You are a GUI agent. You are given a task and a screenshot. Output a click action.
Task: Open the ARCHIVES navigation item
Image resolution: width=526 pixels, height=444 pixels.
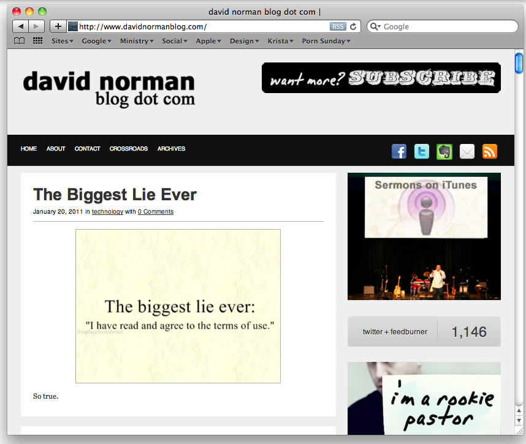(x=171, y=149)
